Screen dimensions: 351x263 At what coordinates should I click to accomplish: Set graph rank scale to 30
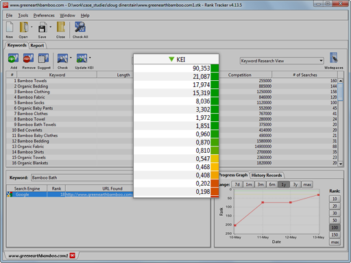click(335, 213)
